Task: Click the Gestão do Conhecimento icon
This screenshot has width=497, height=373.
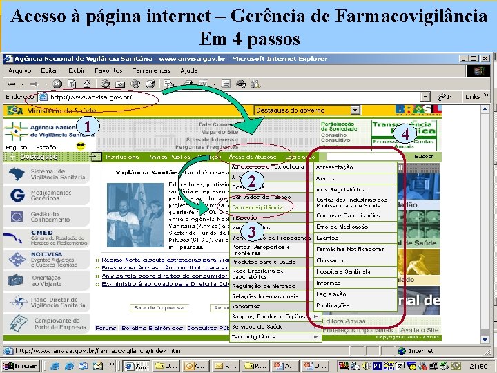Action: point(17,217)
